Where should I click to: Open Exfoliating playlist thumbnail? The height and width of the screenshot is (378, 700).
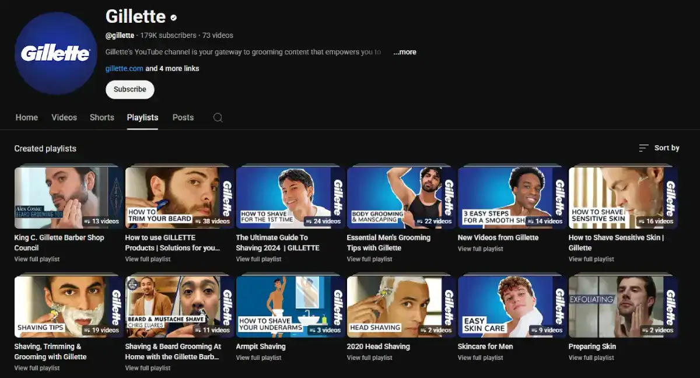(623, 307)
